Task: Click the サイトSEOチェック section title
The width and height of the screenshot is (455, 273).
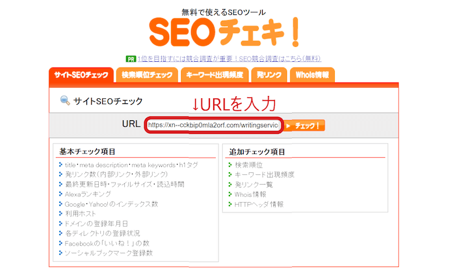Action: 108,101
